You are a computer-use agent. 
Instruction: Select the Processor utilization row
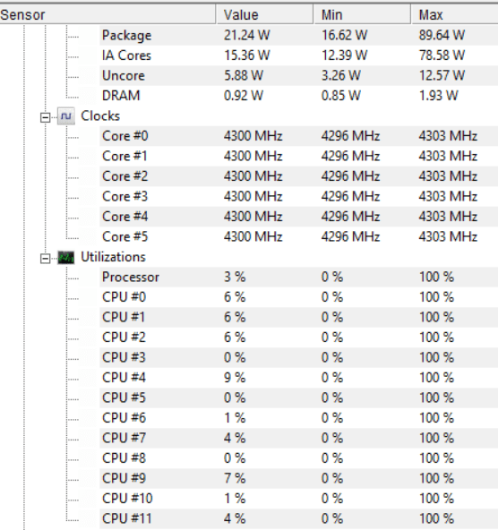pyautogui.click(x=299, y=278)
